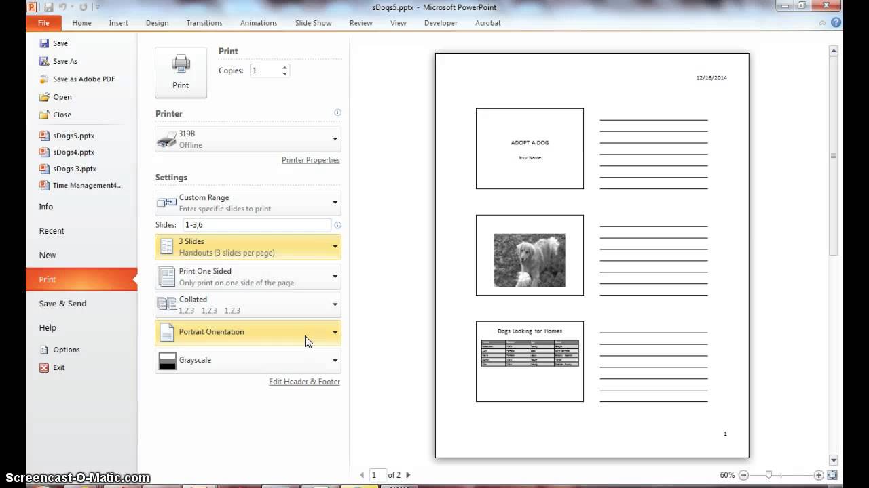The width and height of the screenshot is (869, 488).
Task: Click the preview scrollbar up arrow
Action: point(834,50)
